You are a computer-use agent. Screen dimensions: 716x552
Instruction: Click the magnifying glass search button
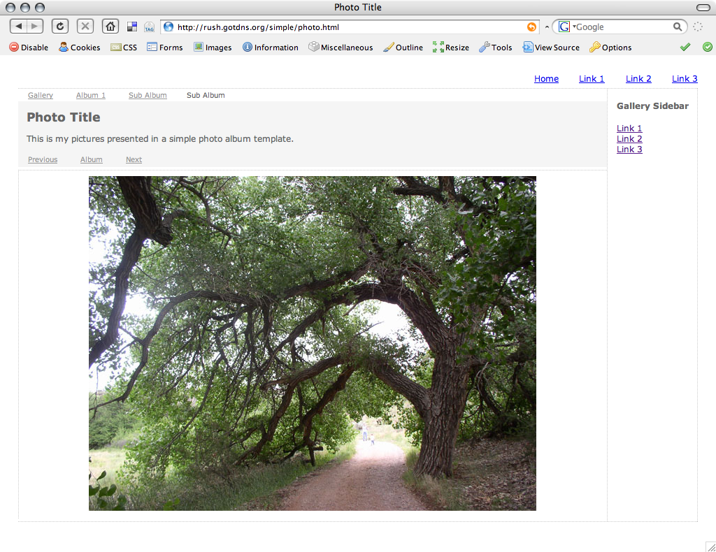point(677,27)
